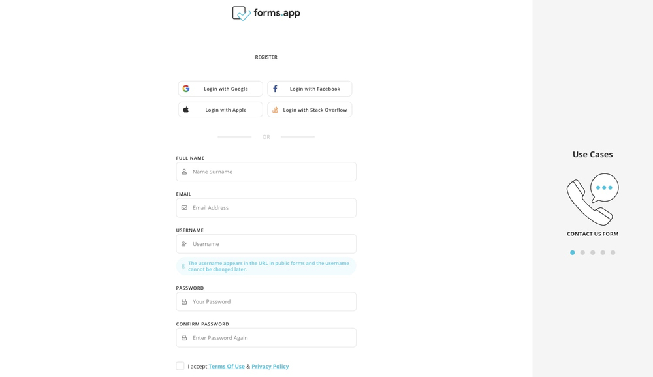Select the first carousel dot indicator
Viewport: 653px width, 377px height.
(573, 252)
